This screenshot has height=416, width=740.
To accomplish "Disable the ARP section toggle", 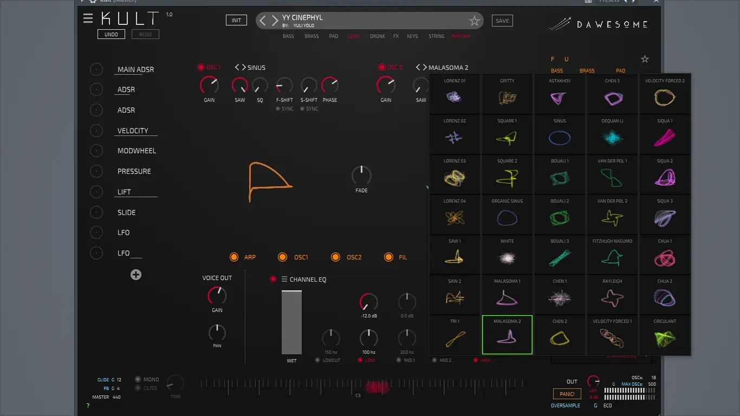I will click(234, 257).
